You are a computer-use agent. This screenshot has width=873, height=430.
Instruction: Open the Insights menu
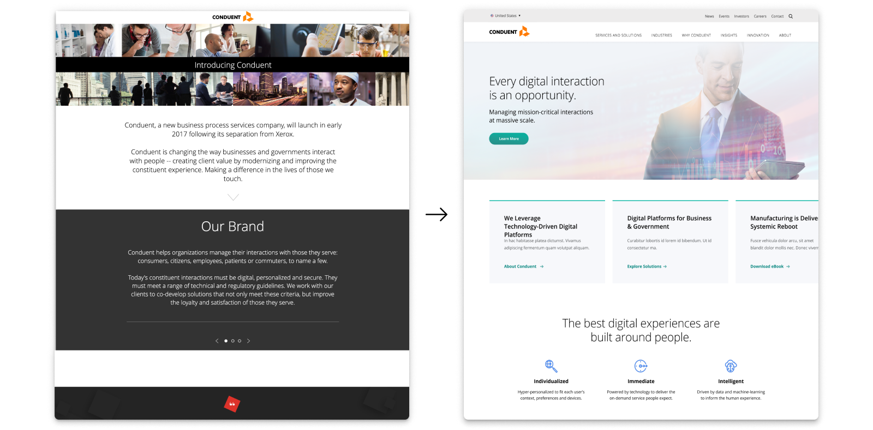click(x=729, y=35)
